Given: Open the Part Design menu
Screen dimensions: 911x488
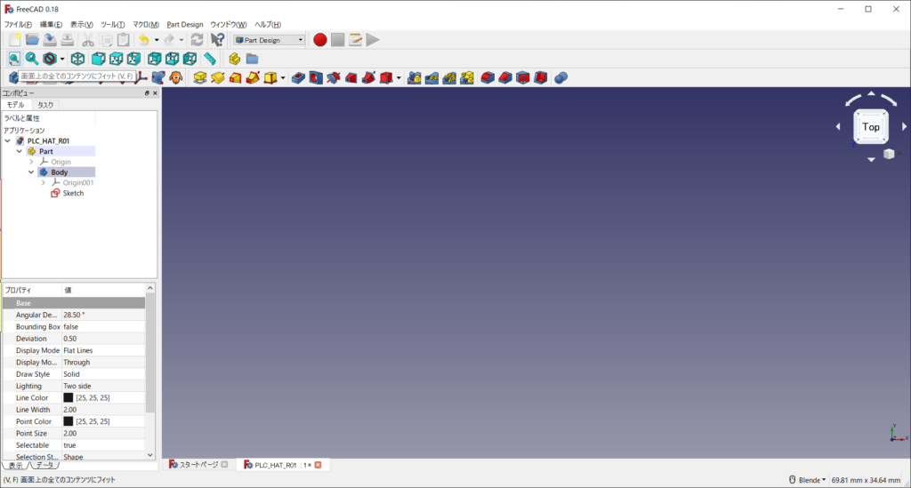Looking at the screenshot, I should [x=185, y=24].
